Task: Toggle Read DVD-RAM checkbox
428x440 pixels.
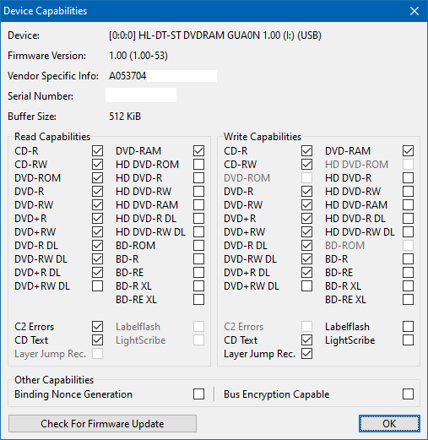Action: point(198,151)
